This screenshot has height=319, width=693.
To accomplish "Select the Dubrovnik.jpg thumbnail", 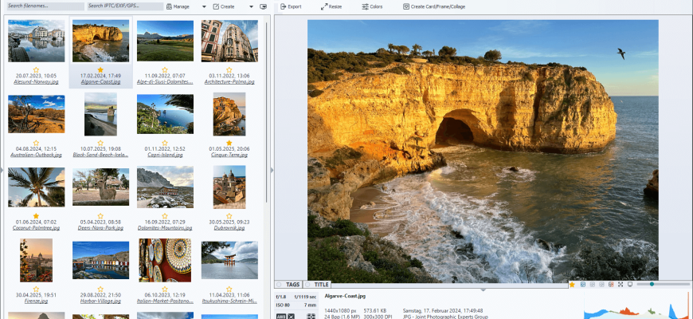I will click(x=229, y=187).
